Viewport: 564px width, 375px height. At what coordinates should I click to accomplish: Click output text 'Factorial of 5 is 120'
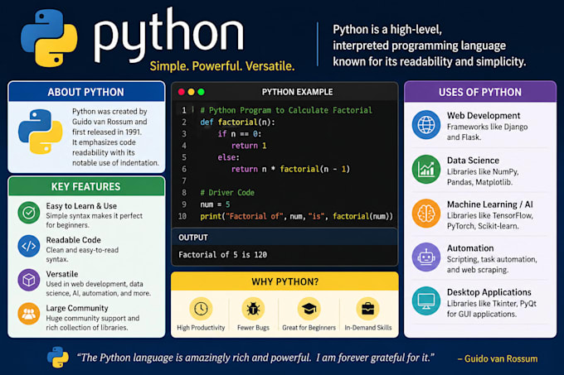222,255
